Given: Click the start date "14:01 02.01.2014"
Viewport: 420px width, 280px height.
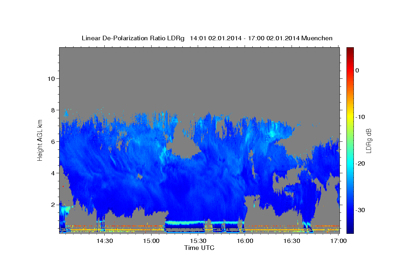Looking at the screenshot, I should pos(216,38).
